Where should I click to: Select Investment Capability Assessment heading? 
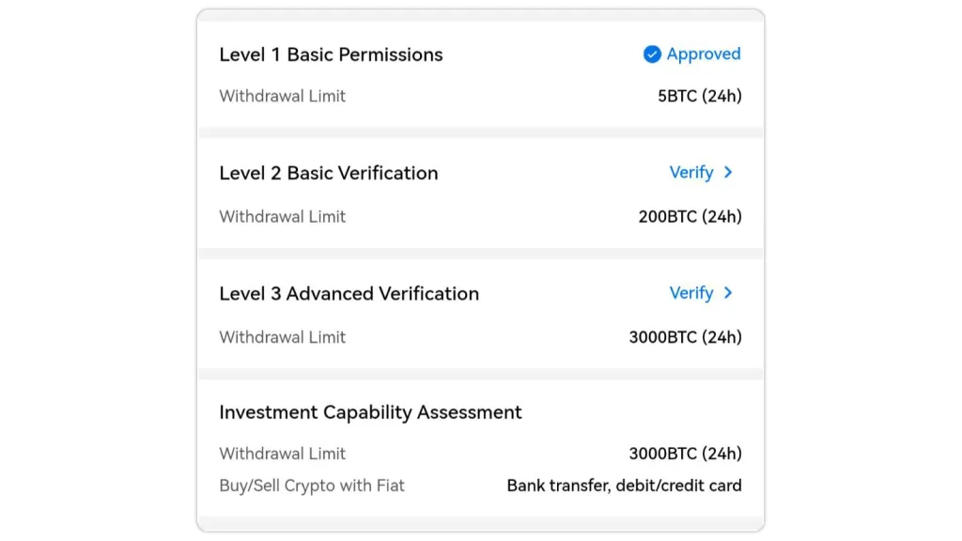370,412
